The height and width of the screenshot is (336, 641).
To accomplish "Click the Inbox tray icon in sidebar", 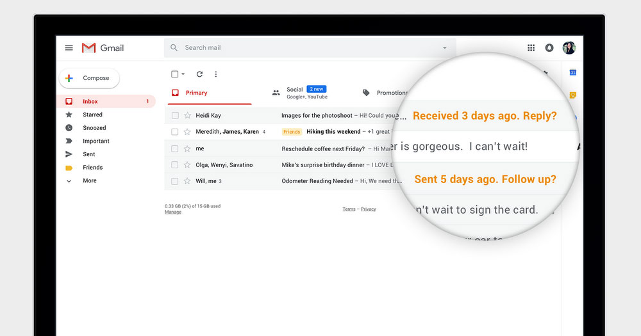I will point(69,101).
